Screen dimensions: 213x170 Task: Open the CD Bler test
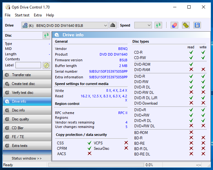[27, 128]
